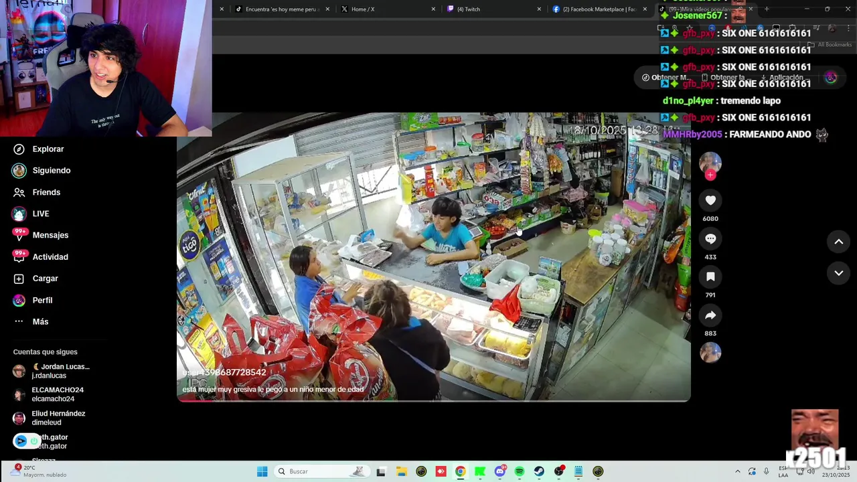
Task: Click the 'Obtener M...' coins button
Action: coord(666,78)
